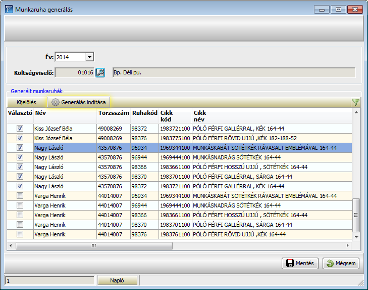Click the horizontal scrollbar left arrow
The height and width of the screenshot is (290, 368).
point(11,246)
